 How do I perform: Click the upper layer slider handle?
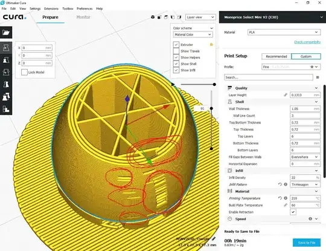tap(211, 108)
